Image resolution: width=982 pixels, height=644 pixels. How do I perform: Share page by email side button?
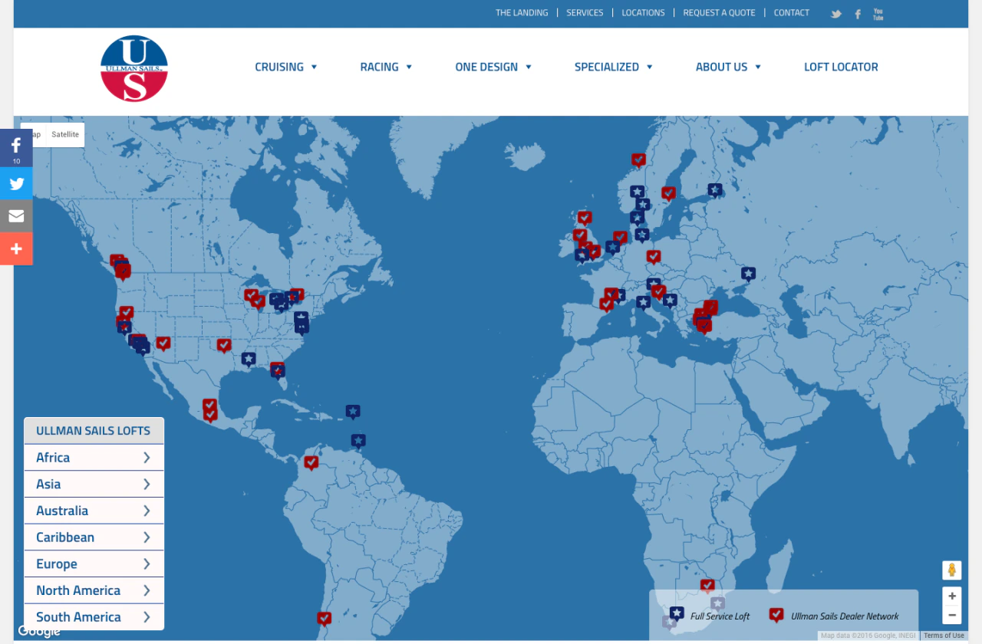click(16, 216)
